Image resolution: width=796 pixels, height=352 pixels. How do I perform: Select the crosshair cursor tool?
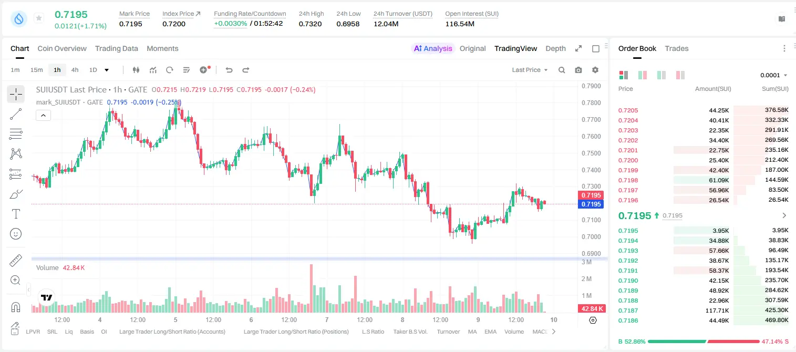point(16,95)
